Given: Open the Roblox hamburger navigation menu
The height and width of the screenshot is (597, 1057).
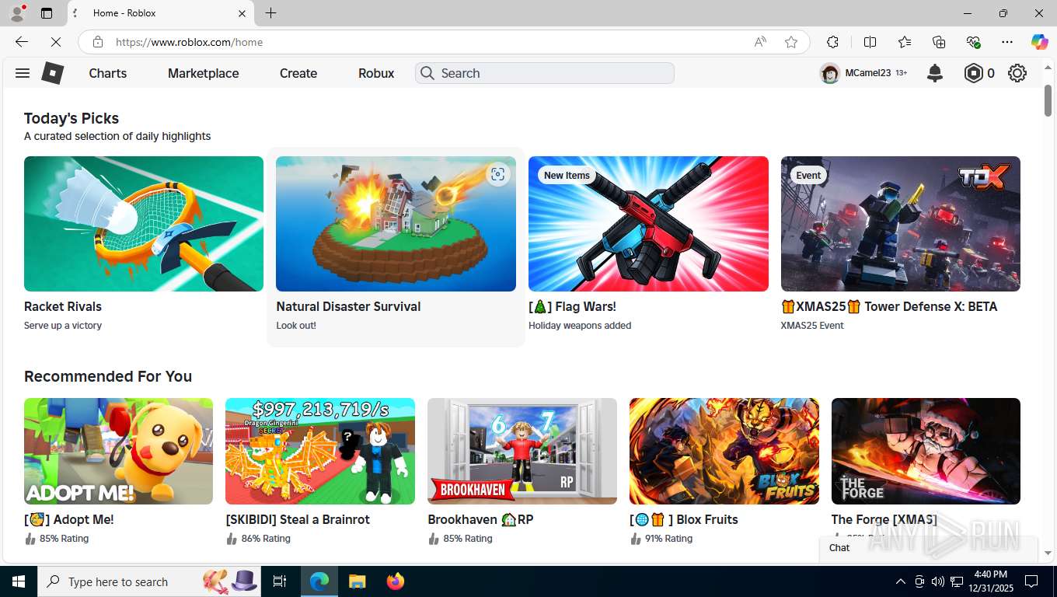Looking at the screenshot, I should point(23,73).
